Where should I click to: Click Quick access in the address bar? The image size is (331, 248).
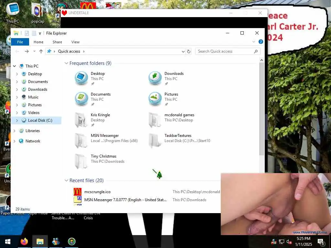pyautogui.click(x=69, y=51)
